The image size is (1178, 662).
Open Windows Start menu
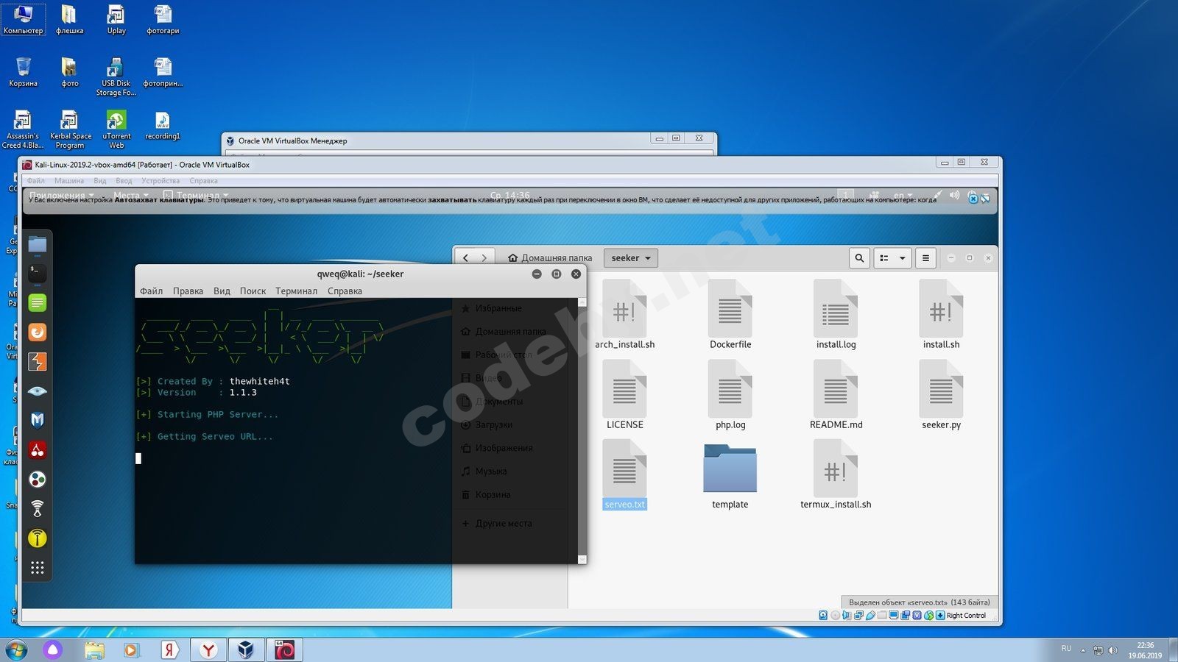point(16,649)
